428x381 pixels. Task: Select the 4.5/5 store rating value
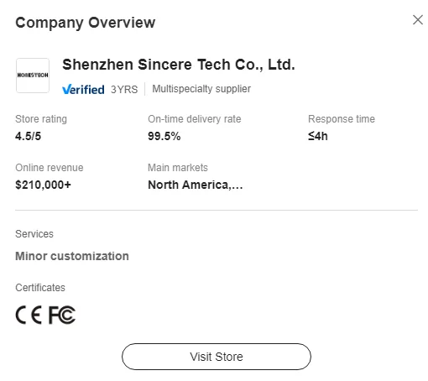tap(28, 136)
